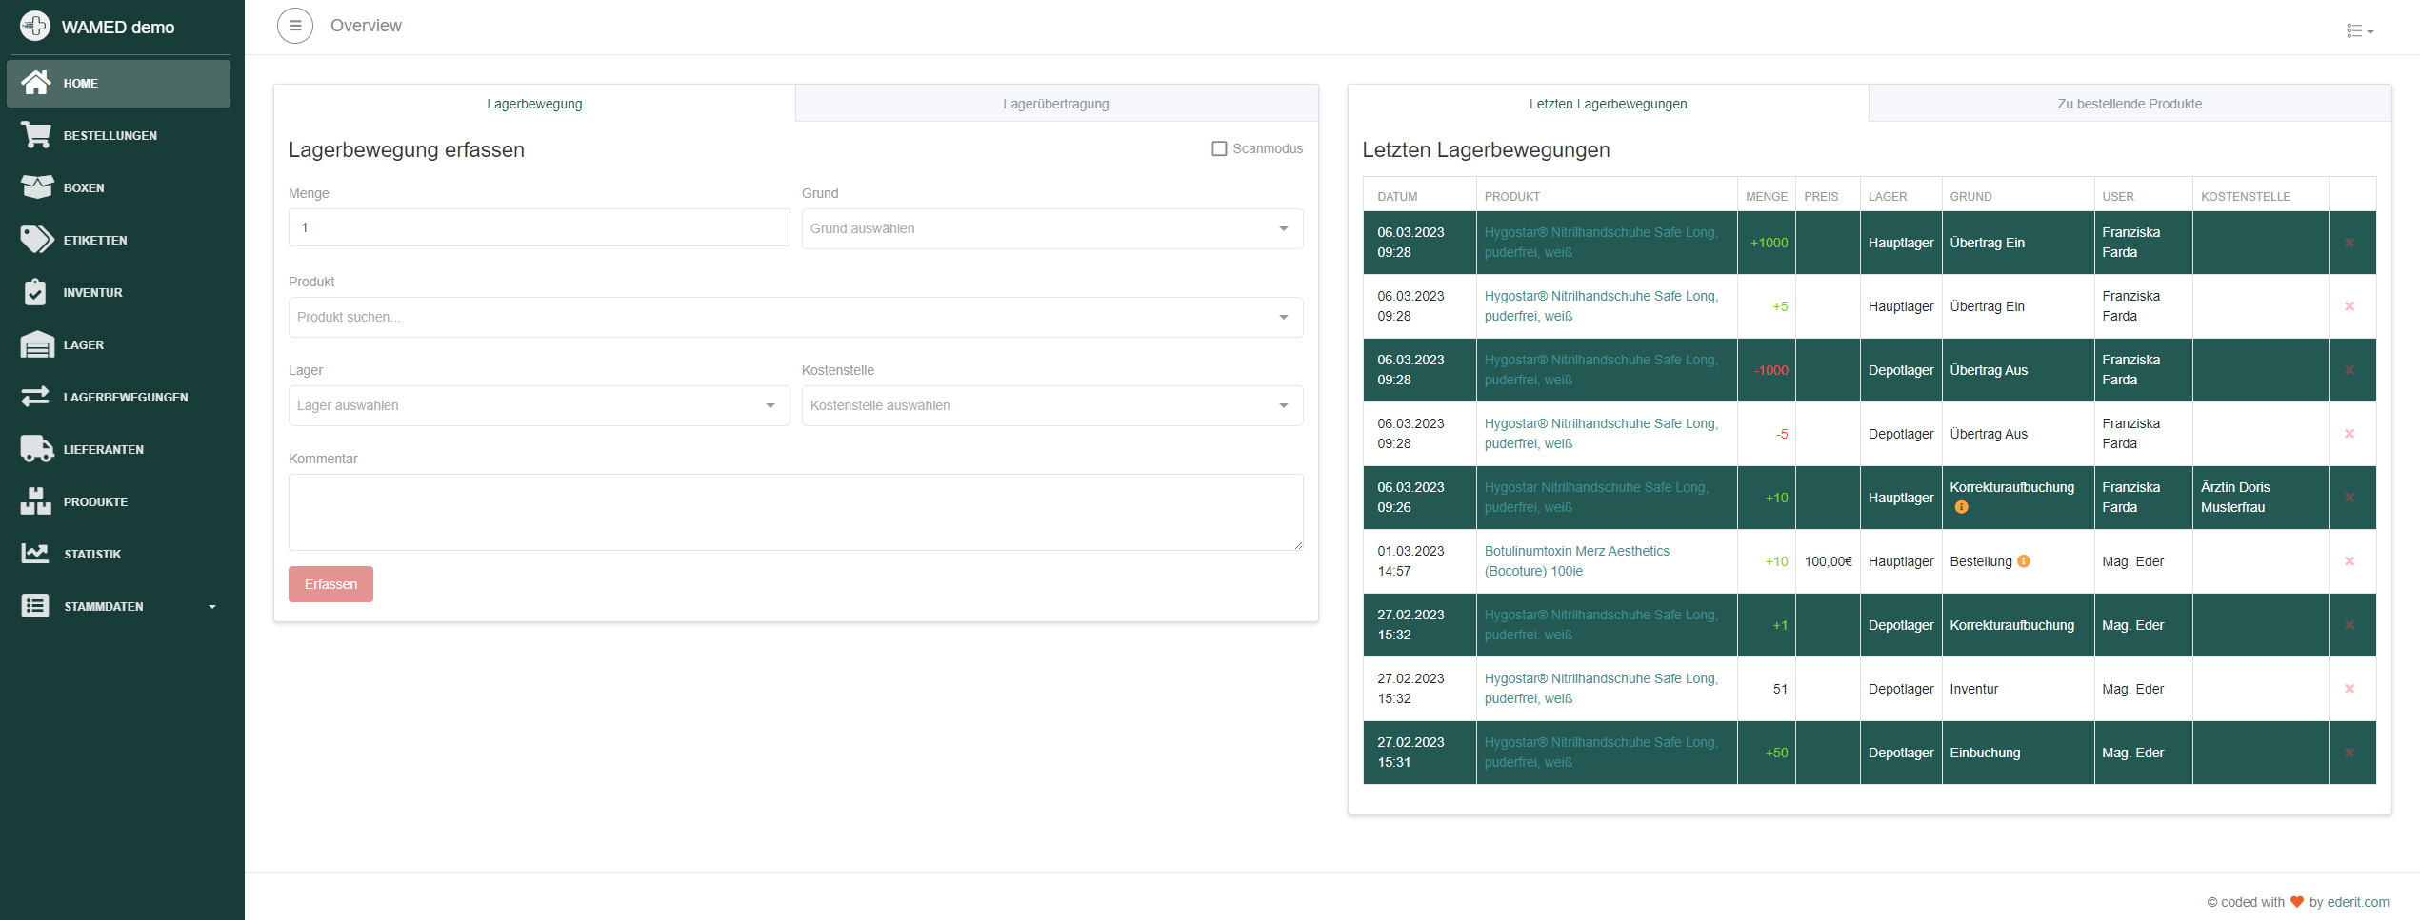Delete the Botulinumtoxin movement row
Screen dimensions: 2420x920
click(x=2350, y=561)
